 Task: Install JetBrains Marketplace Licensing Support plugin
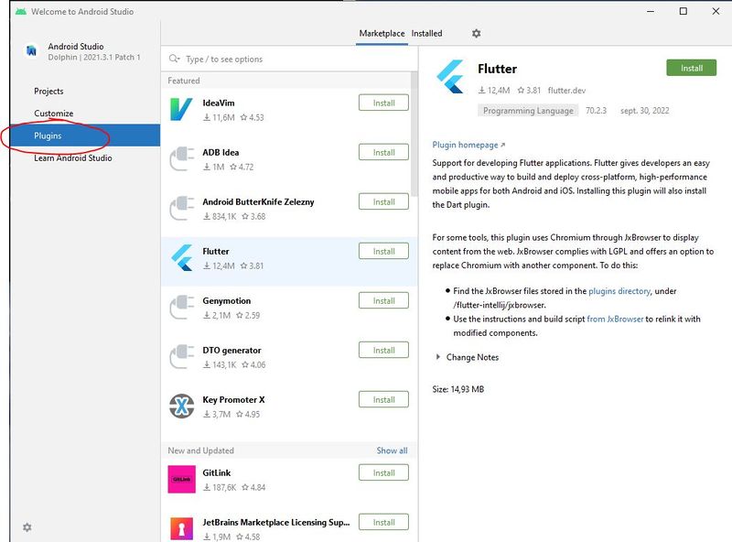click(383, 523)
